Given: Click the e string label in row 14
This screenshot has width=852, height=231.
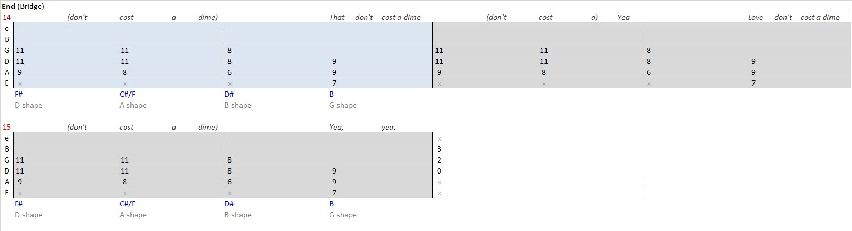Looking at the screenshot, I should click(x=7, y=28).
